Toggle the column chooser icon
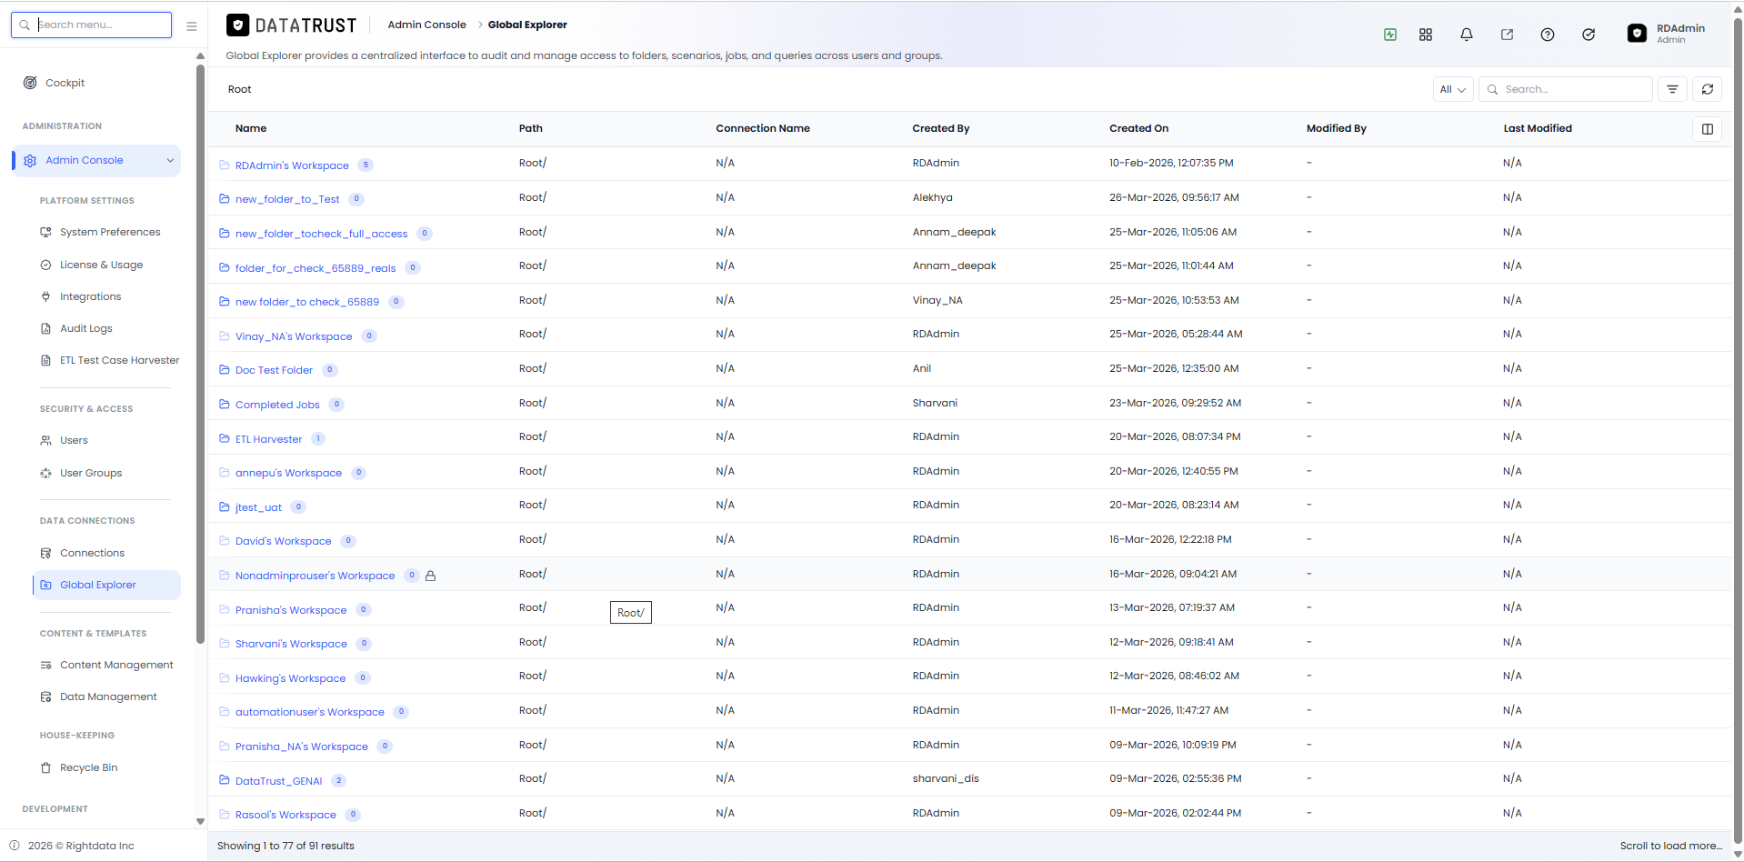Screen dimensions: 1744x862 coord(1707,129)
